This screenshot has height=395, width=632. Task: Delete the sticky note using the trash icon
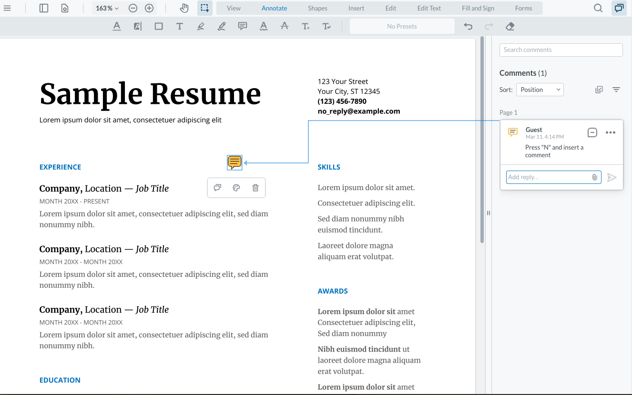pyautogui.click(x=255, y=187)
